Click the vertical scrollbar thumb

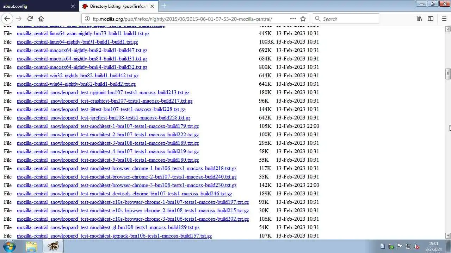(448, 74)
